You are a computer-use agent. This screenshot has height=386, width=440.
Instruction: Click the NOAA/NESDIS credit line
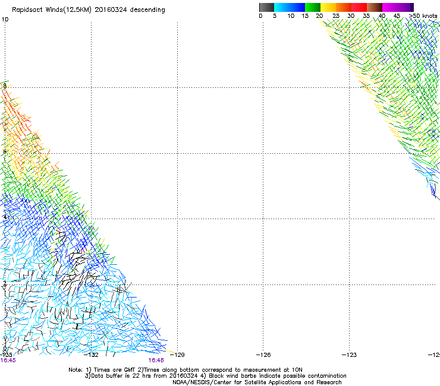point(257,382)
